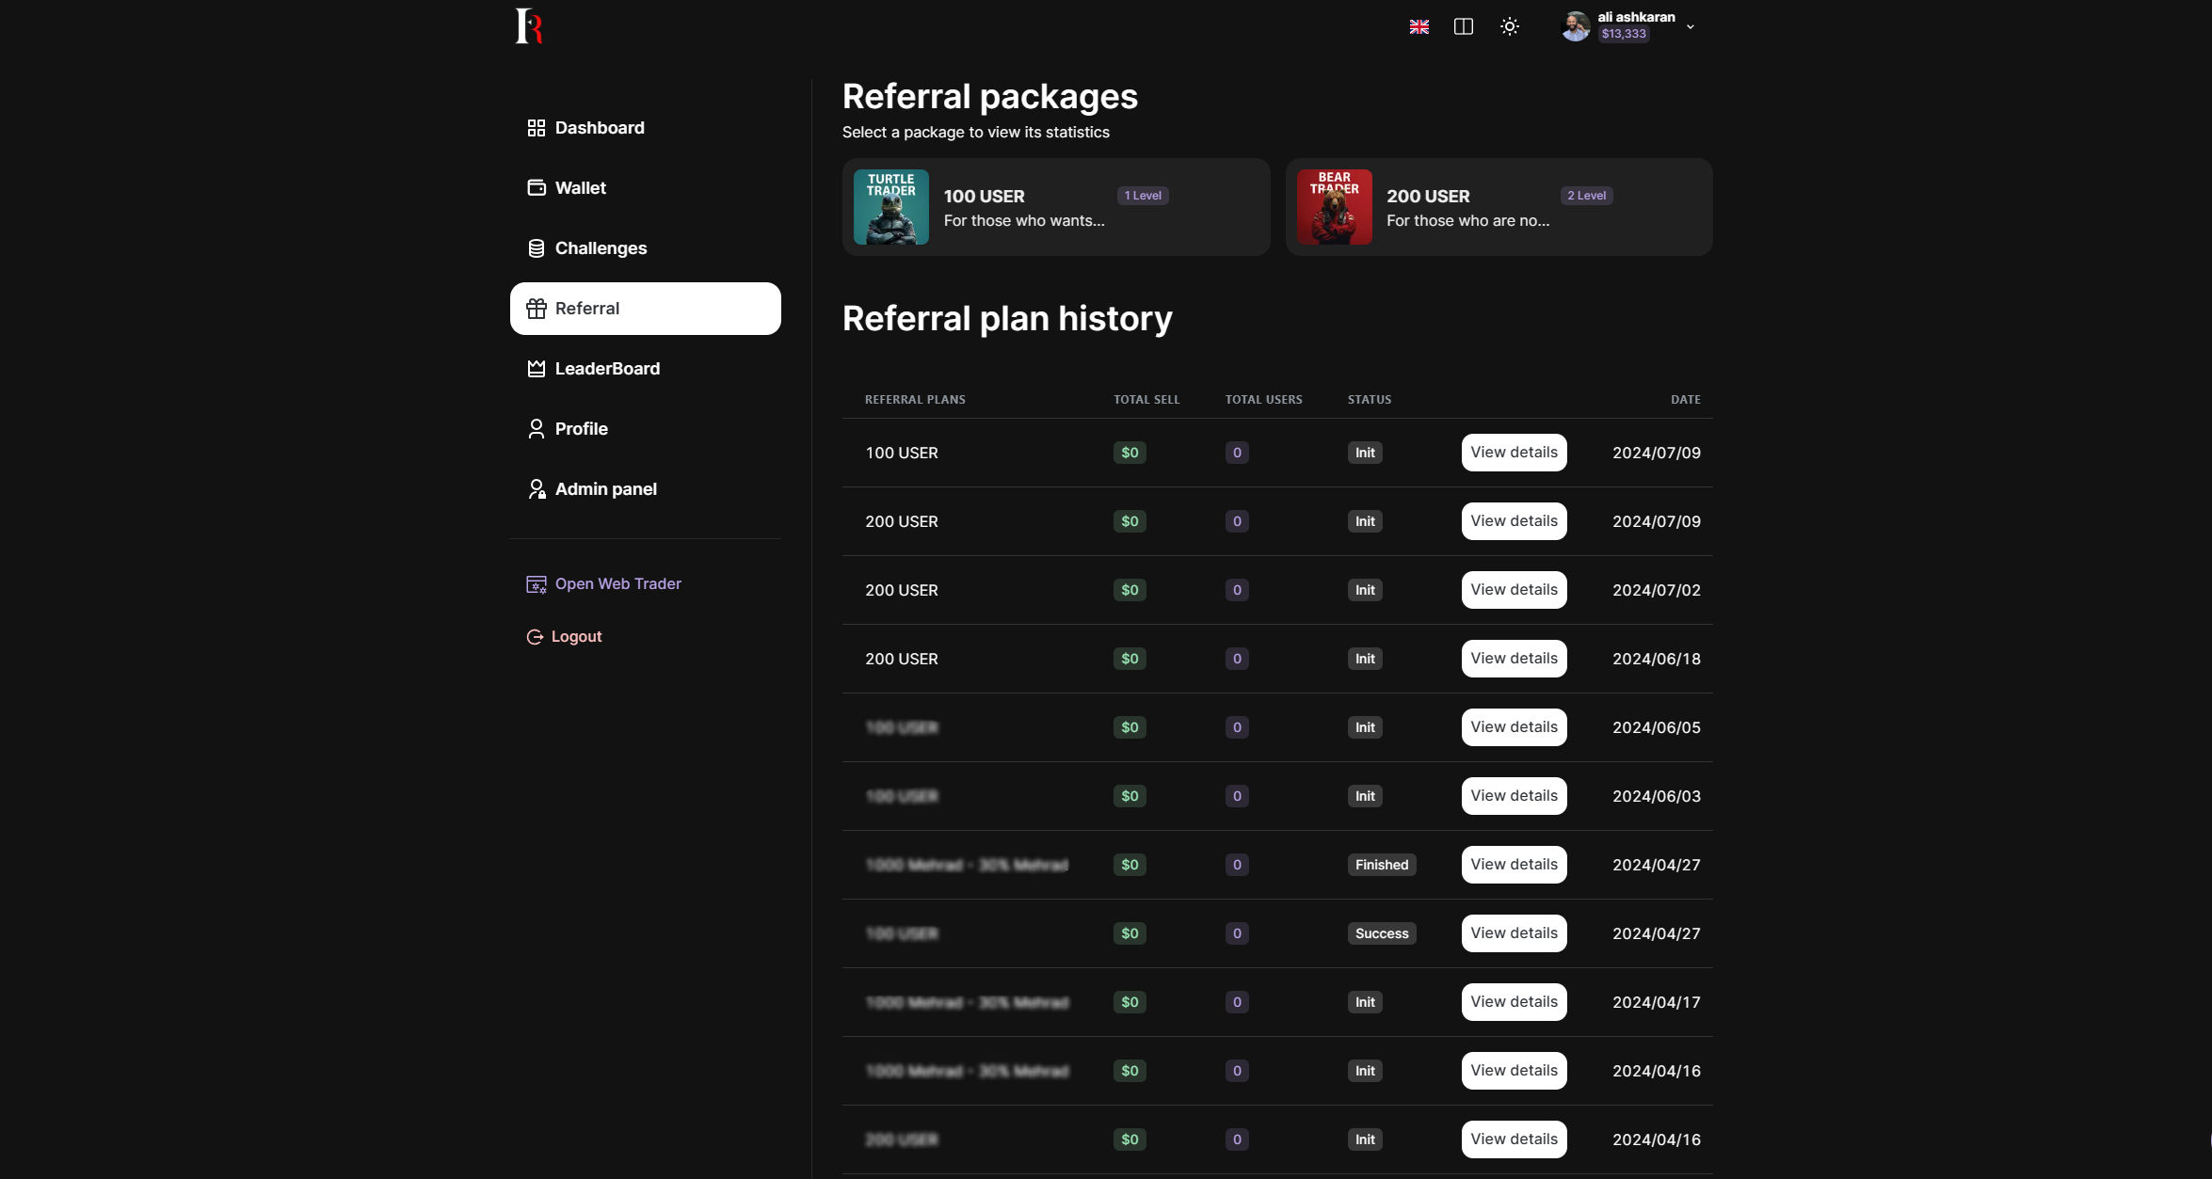Click the Referral gift icon
This screenshot has height=1179, width=2212.
pyautogui.click(x=537, y=309)
